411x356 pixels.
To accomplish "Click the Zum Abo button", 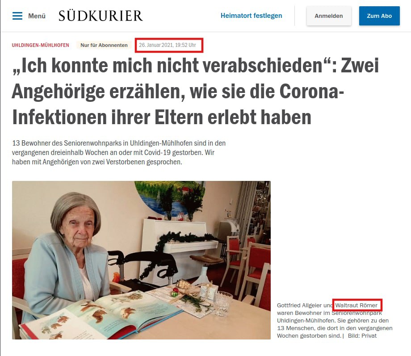I will 379,16.
